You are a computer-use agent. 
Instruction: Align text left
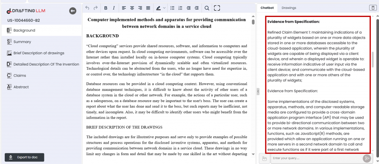coord(124,8)
